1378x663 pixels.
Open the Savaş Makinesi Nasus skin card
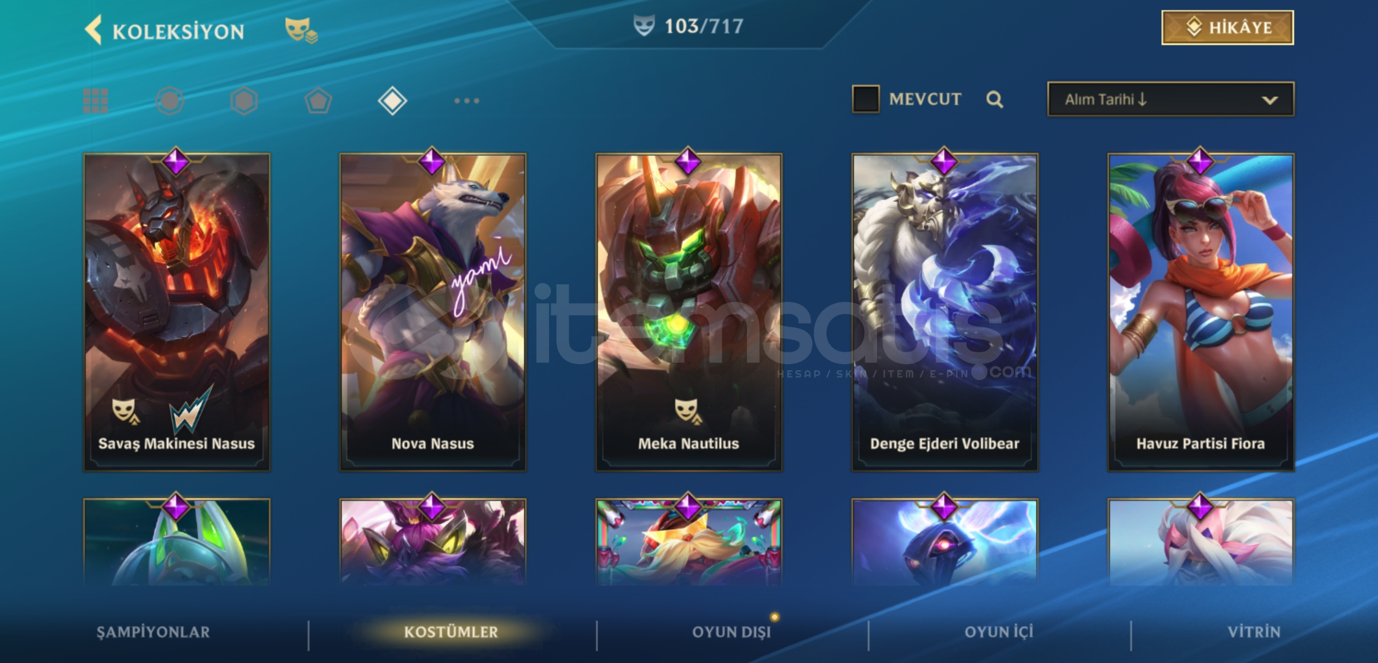177,312
